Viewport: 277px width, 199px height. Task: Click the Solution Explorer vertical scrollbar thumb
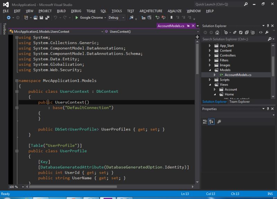(x=273, y=66)
